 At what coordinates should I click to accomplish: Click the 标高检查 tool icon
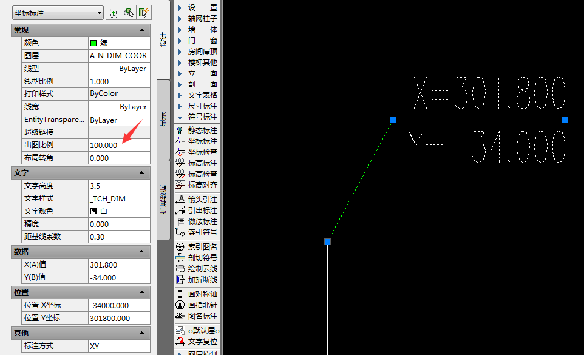pos(180,174)
